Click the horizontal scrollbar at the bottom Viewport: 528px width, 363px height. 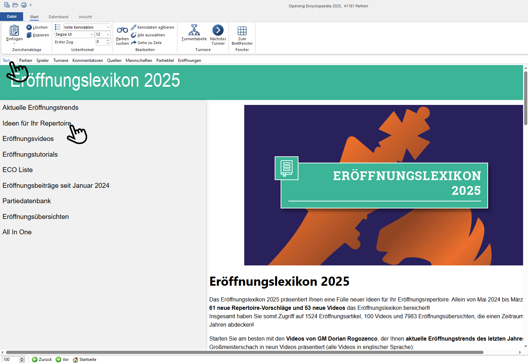[x=245, y=352]
